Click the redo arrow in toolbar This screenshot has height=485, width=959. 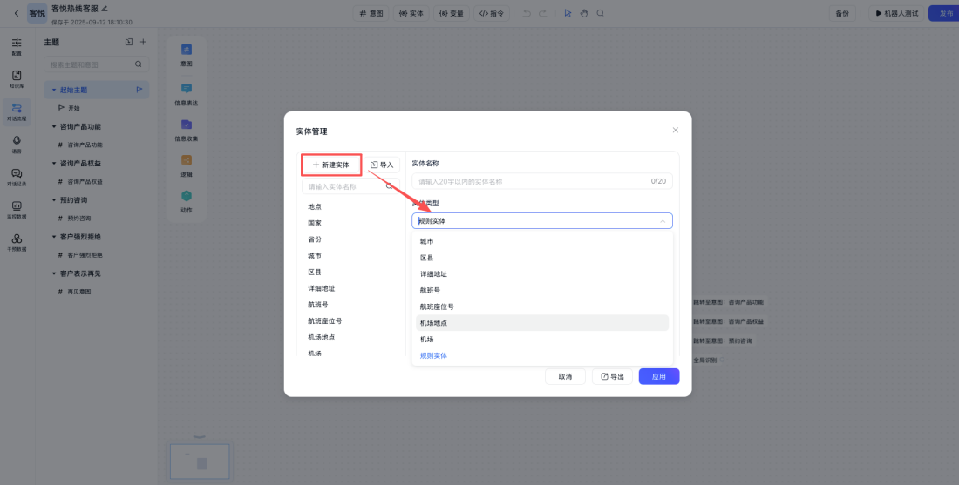click(x=542, y=13)
